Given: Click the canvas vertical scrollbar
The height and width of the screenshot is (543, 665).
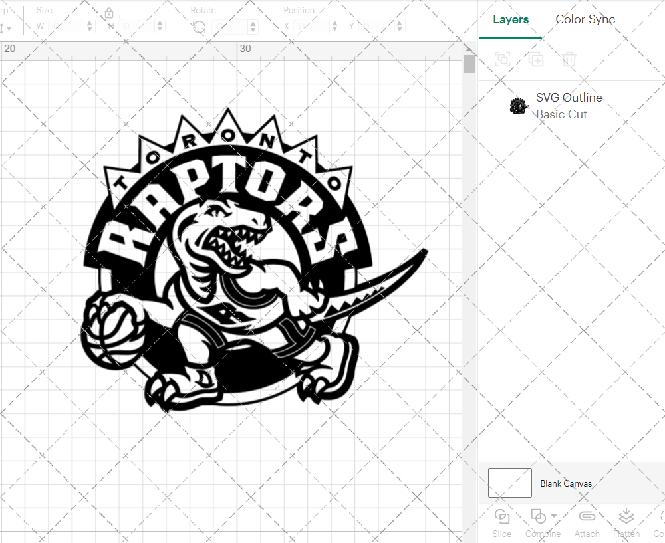Looking at the screenshot, I should point(469,64).
